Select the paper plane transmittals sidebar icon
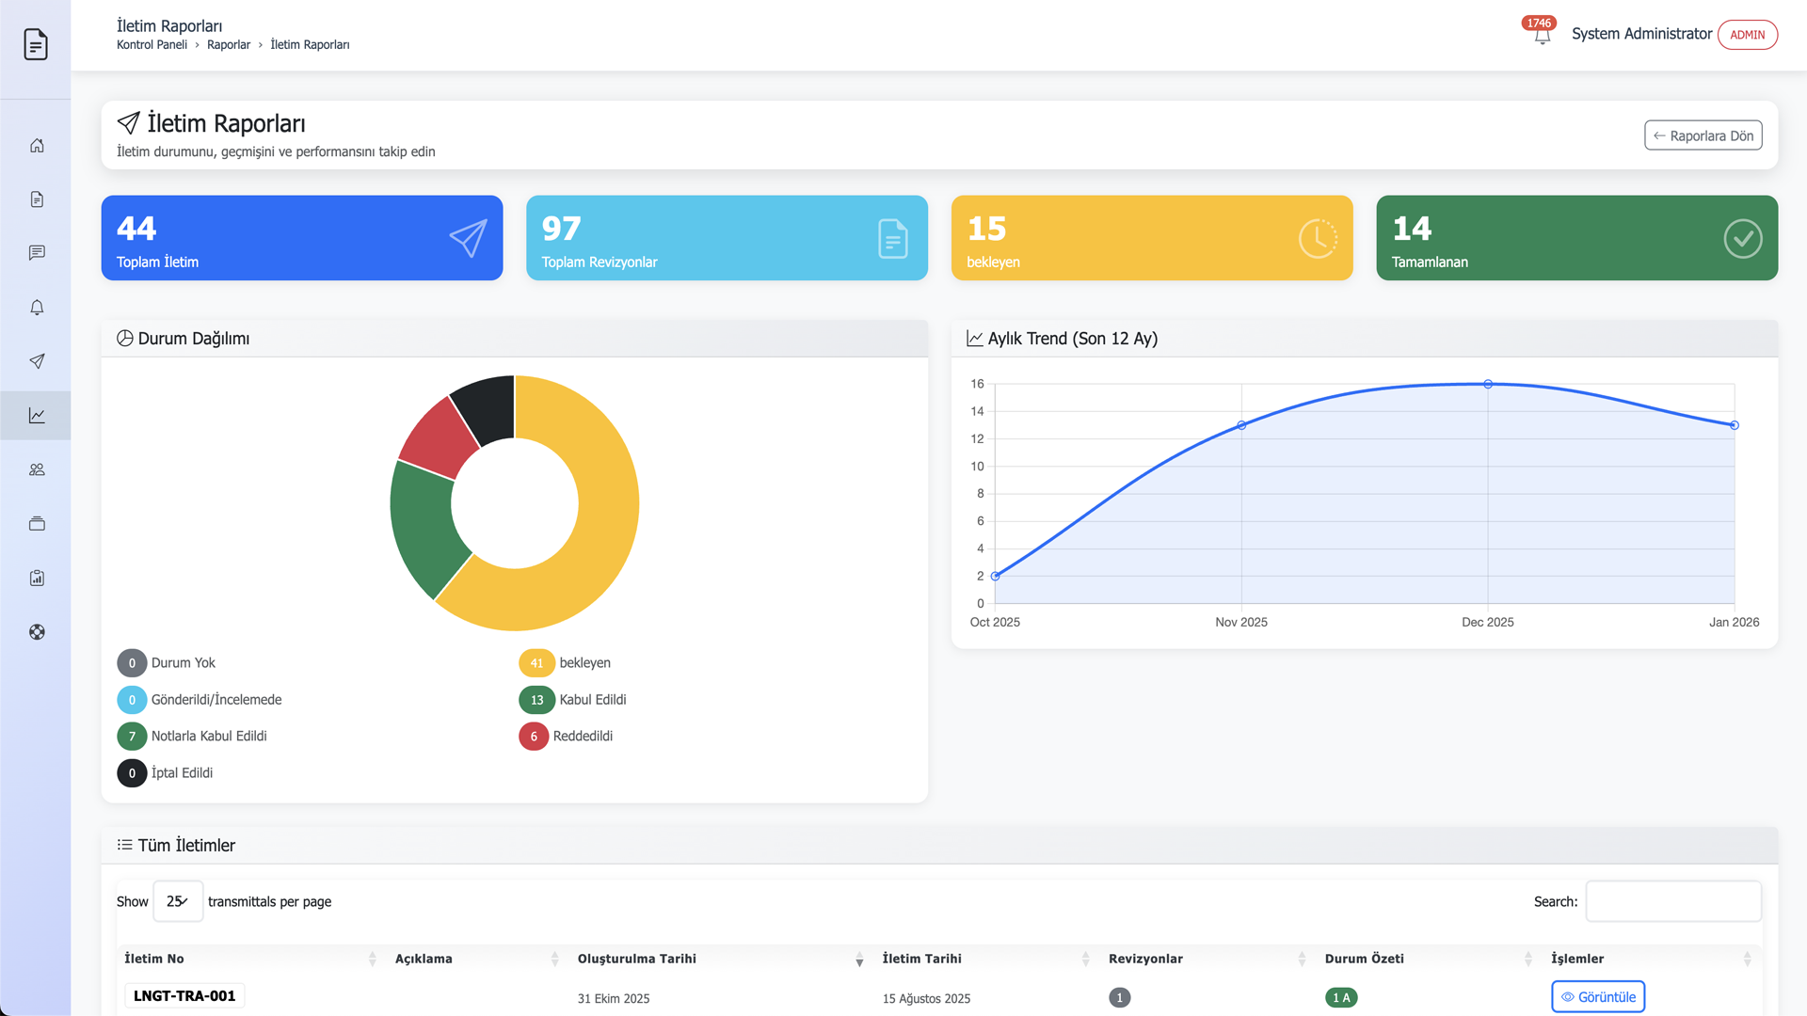The width and height of the screenshot is (1807, 1016). pyautogui.click(x=37, y=361)
